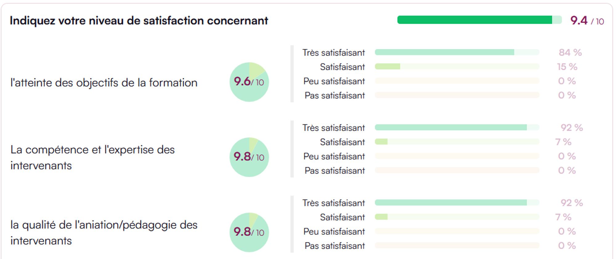
Task: Click the 84 % value for objectifs
Action: coord(570,52)
